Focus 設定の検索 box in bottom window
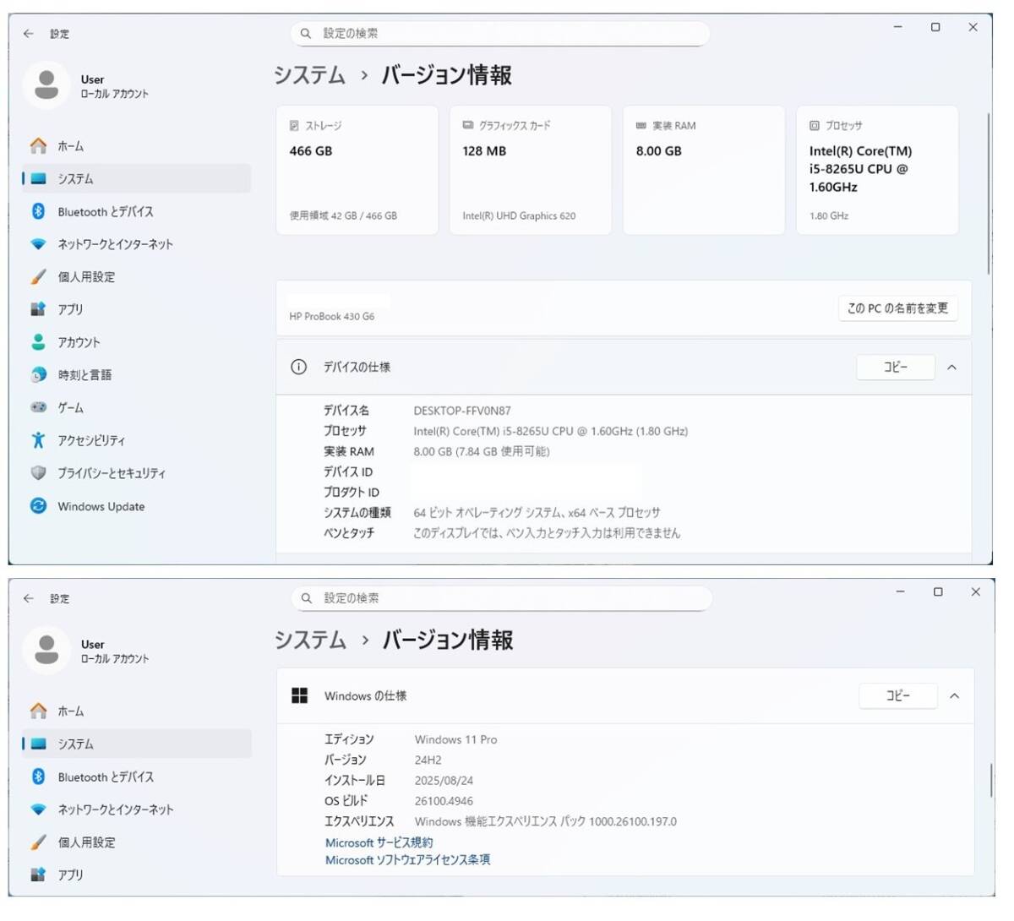This screenshot has height=921, width=1014. (x=502, y=598)
